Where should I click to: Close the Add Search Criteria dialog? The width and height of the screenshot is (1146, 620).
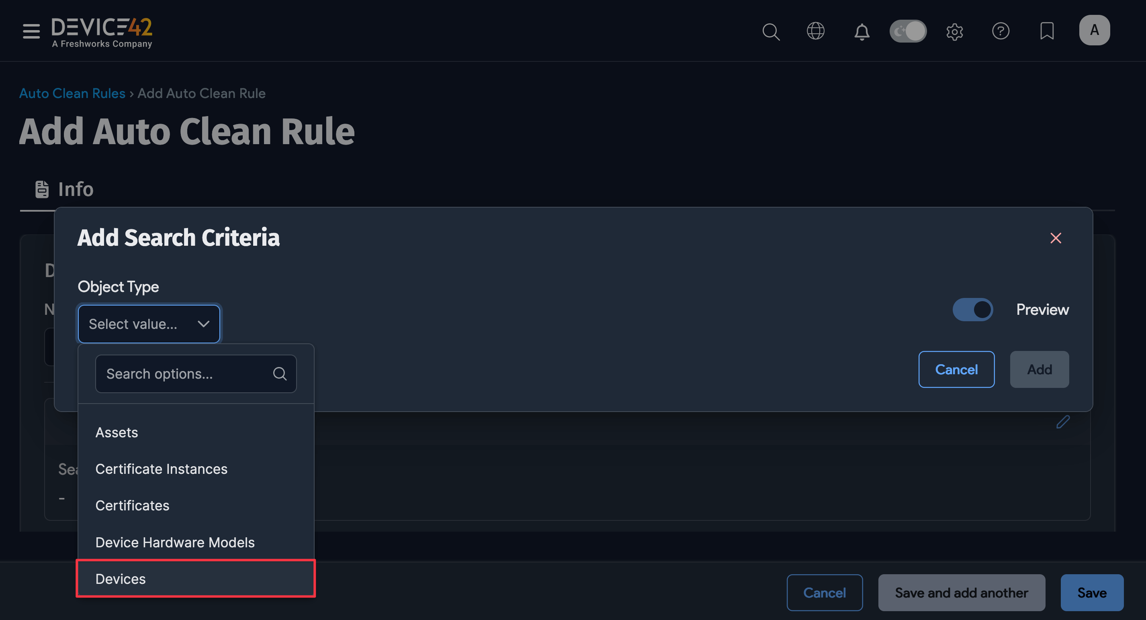pos(1056,238)
